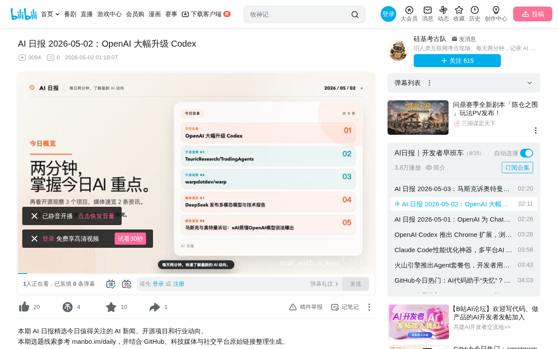Image resolution: width=558 pixels, height=349 pixels.
Task: Give coins using the coin icon
Action: click(68, 307)
